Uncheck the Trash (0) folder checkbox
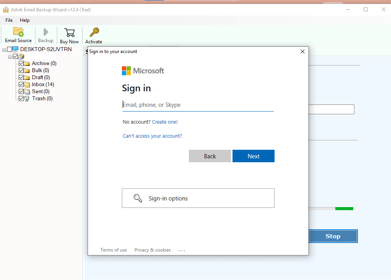Screen dimensions: 391x280 point(21,98)
